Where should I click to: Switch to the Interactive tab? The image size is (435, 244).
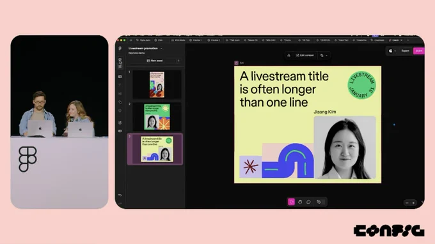[x=360, y=40]
